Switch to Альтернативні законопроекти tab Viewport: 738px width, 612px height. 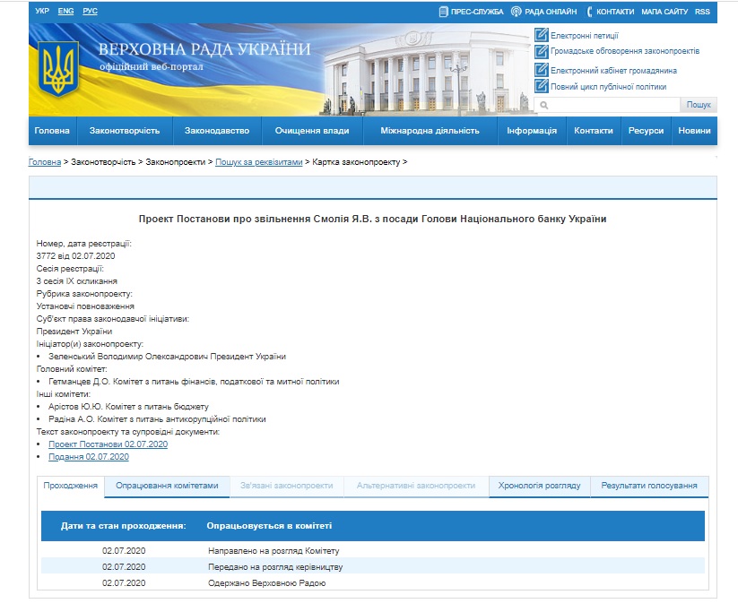(x=416, y=486)
